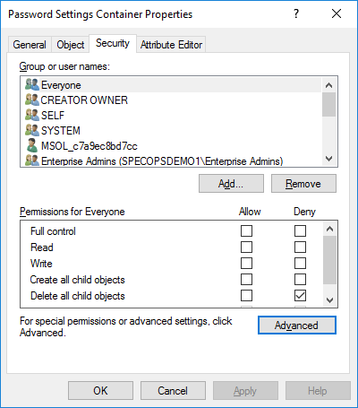Click the Add... button
The image size is (358, 408).
pyautogui.click(x=231, y=184)
